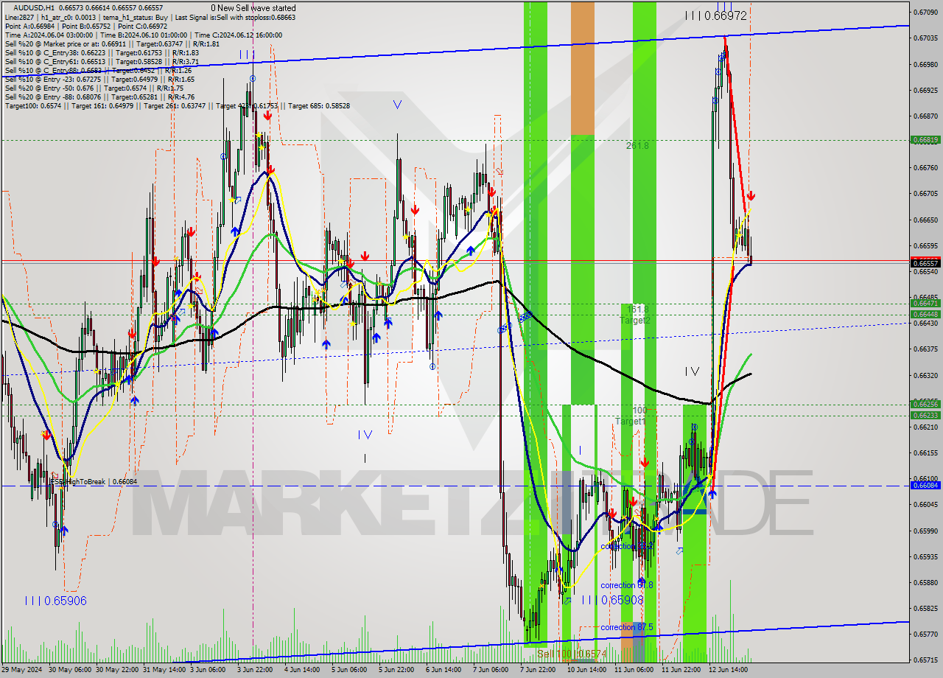Select the green 0.66448 price level tag
This screenshot has height=678, width=943.
pos(925,314)
